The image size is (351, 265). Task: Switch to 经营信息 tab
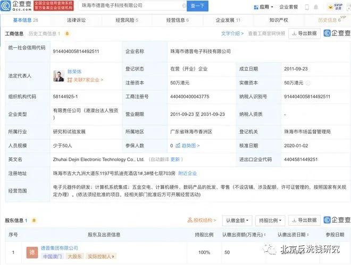pos(178,20)
